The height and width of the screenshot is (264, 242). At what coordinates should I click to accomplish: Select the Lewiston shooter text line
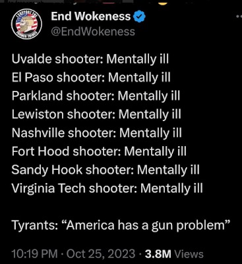[96, 115]
